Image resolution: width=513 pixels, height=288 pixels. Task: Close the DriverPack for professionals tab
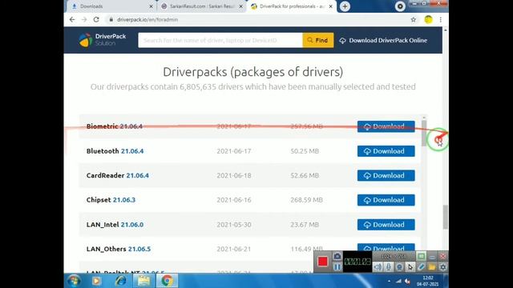click(331, 6)
